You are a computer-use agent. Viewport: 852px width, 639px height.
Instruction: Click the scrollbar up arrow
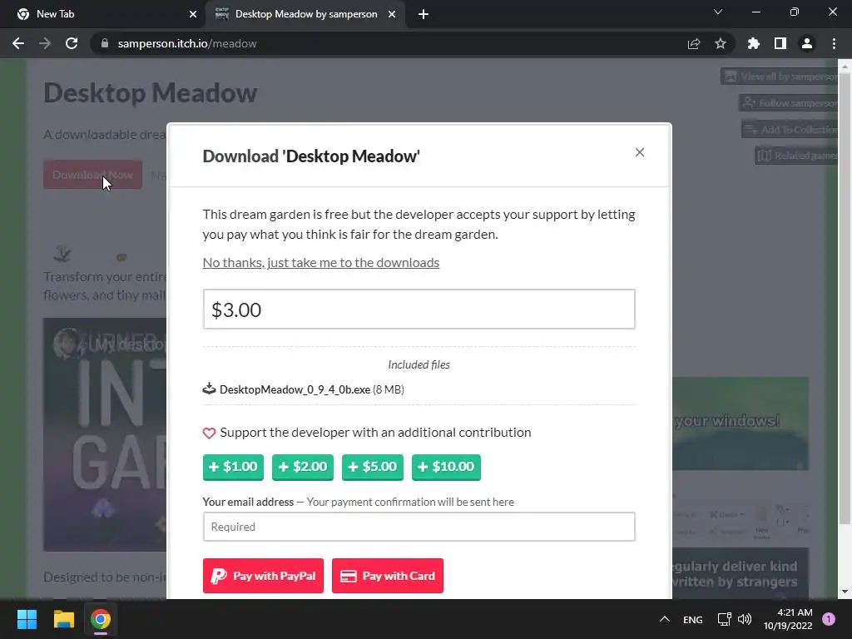[x=845, y=66]
